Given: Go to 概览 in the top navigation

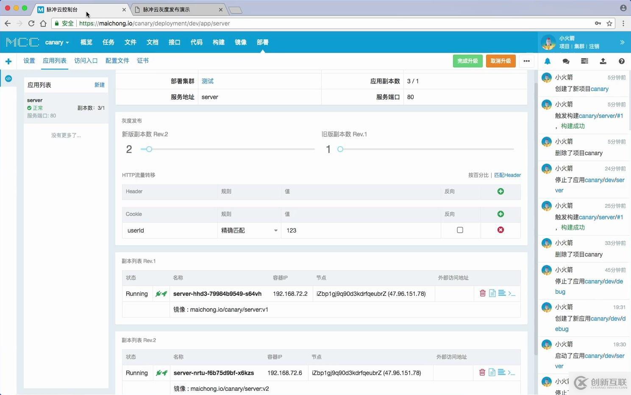Looking at the screenshot, I should (86, 42).
